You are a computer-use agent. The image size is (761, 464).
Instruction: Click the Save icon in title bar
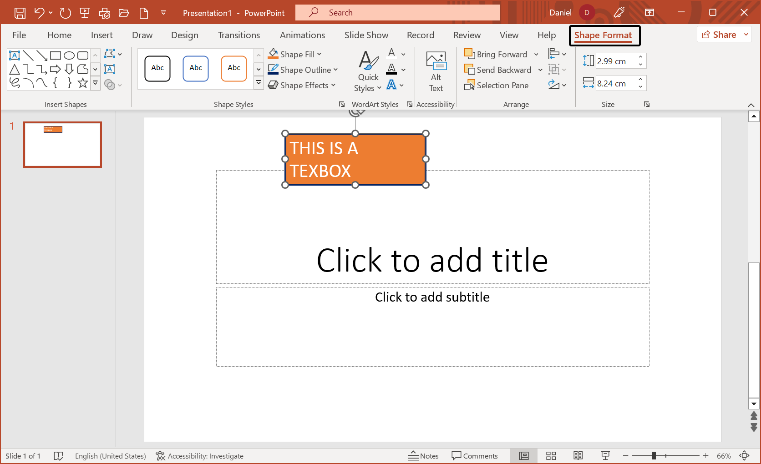click(20, 13)
